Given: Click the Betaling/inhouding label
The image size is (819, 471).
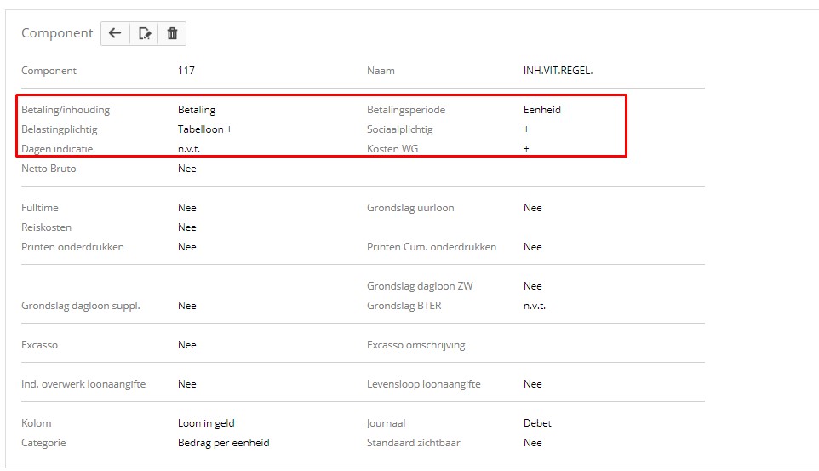Looking at the screenshot, I should [66, 110].
